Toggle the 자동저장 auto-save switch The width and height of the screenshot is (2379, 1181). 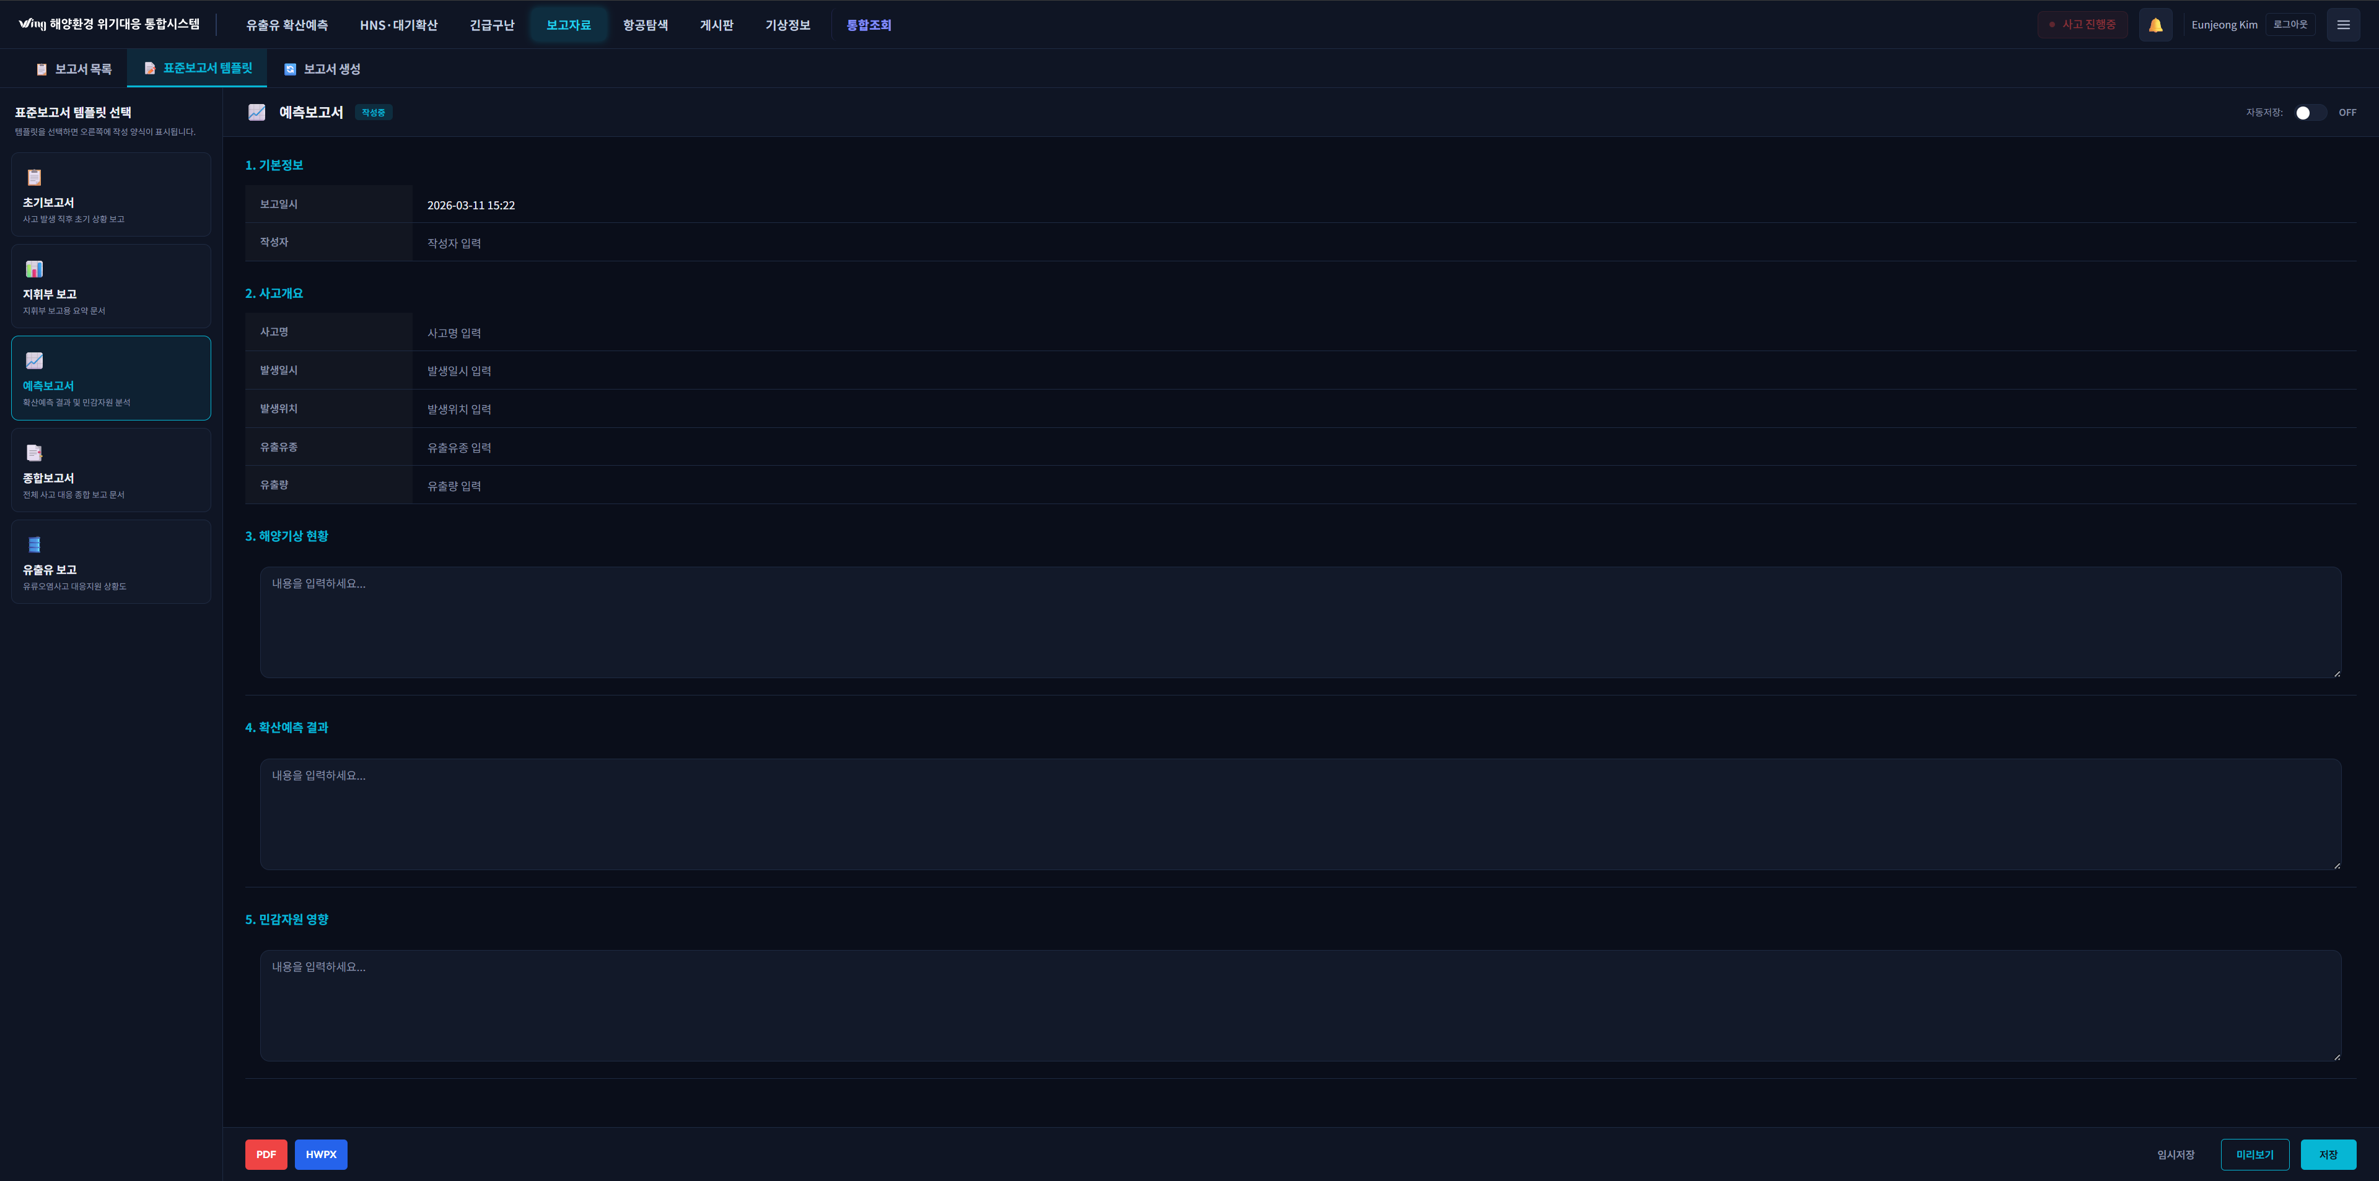(x=2310, y=113)
